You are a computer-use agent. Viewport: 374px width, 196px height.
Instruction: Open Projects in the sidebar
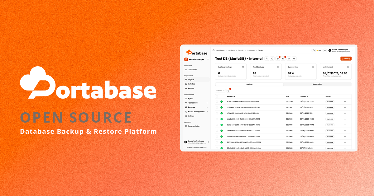pyautogui.click(x=197, y=80)
